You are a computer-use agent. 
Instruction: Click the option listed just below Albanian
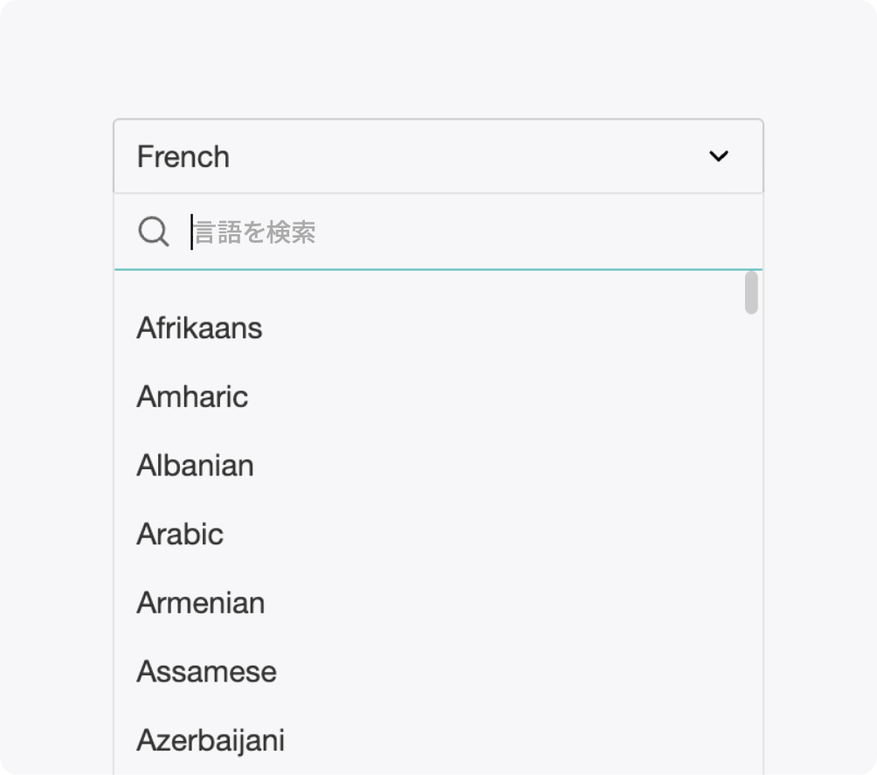[180, 534]
